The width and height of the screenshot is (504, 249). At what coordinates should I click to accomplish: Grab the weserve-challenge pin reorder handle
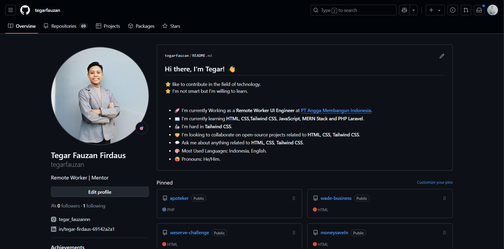[294, 233]
